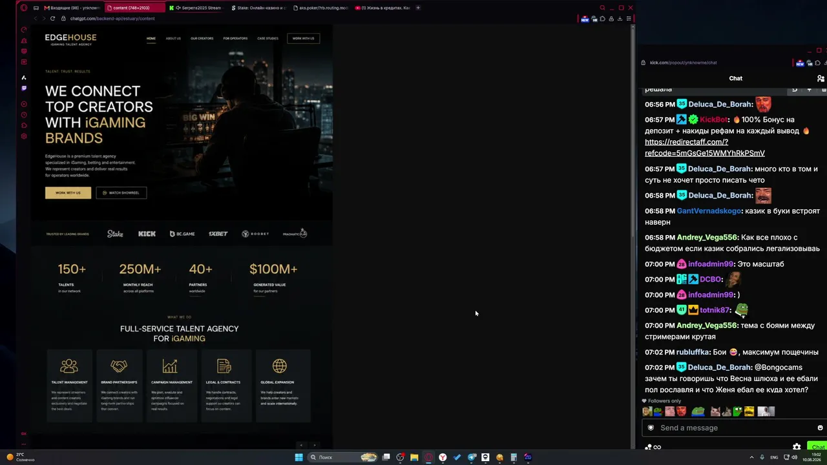The image size is (827, 465).
Task: Switch to the Жизнь в кредитах YouTube tab
Action: [383, 8]
